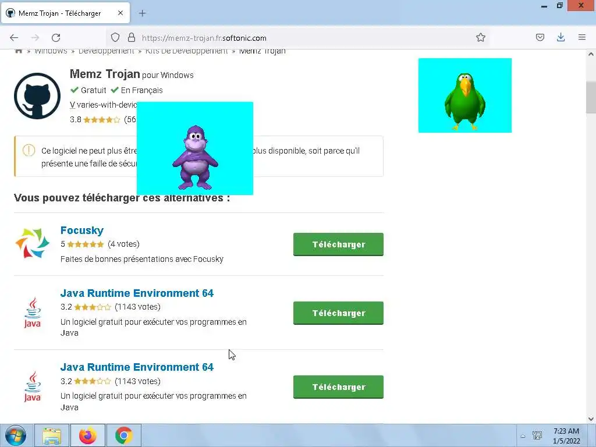The width and height of the screenshot is (596, 447).
Task: Open the Firefox downloads arrow
Action: 560,37
